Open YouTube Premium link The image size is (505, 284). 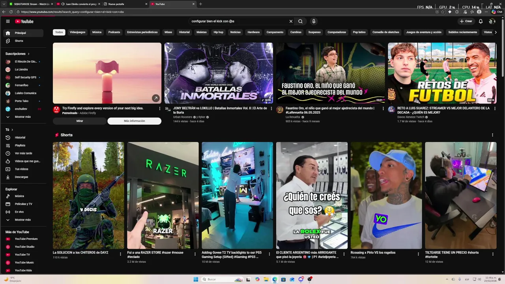24,239
